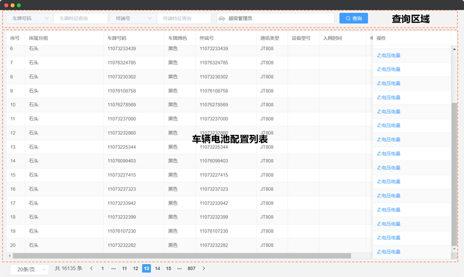This screenshot has width=464, height=277.
Task: Open 电压电量 link for row 8
Action: [x=390, y=83]
